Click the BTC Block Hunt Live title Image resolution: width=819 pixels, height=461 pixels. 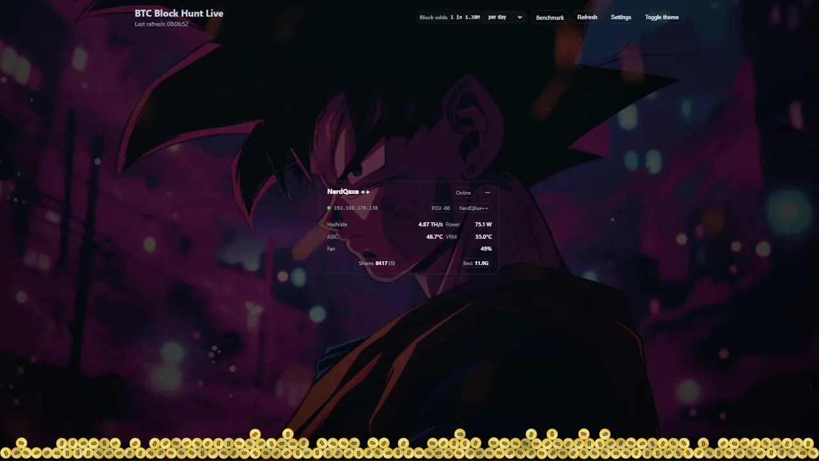coord(179,13)
